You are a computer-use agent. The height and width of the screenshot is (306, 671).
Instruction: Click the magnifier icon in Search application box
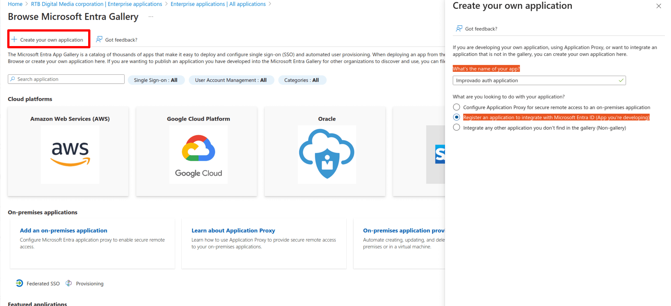coord(13,79)
